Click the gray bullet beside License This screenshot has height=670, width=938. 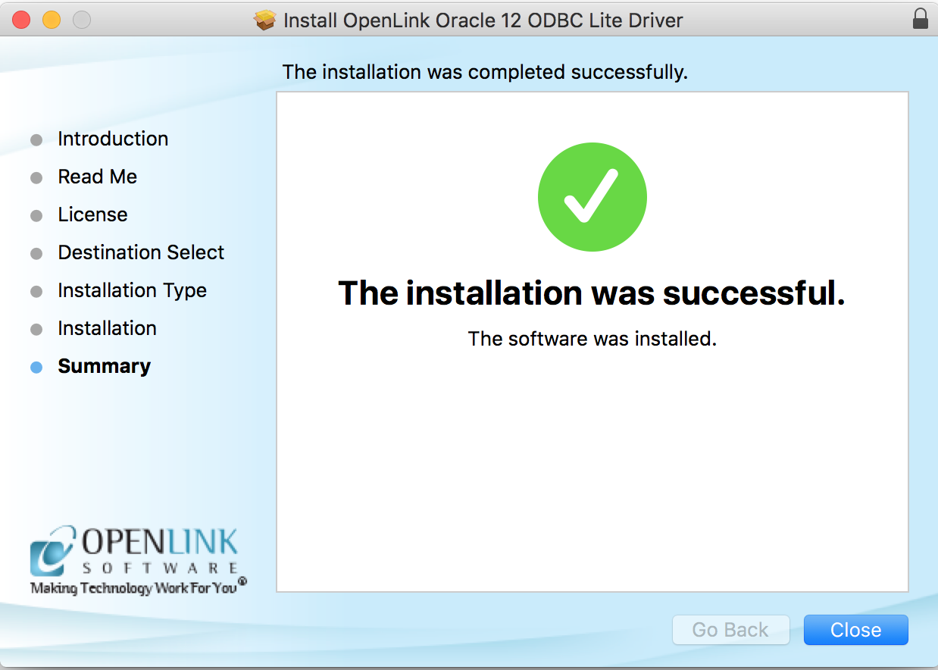click(x=36, y=216)
